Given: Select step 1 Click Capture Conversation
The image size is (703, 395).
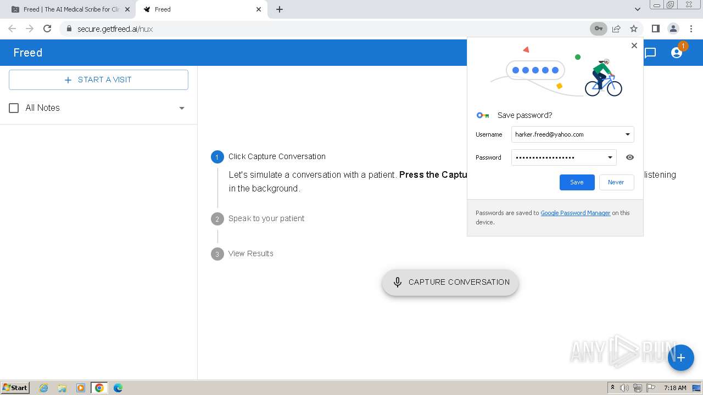Looking at the screenshot, I should tap(268, 156).
